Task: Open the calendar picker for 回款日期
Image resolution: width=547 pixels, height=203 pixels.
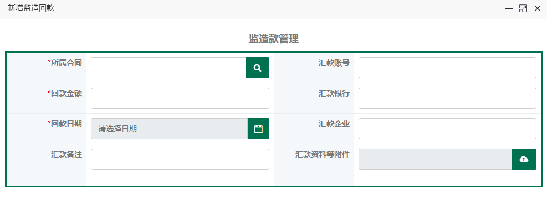Action: pyautogui.click(x=258, y=129)
